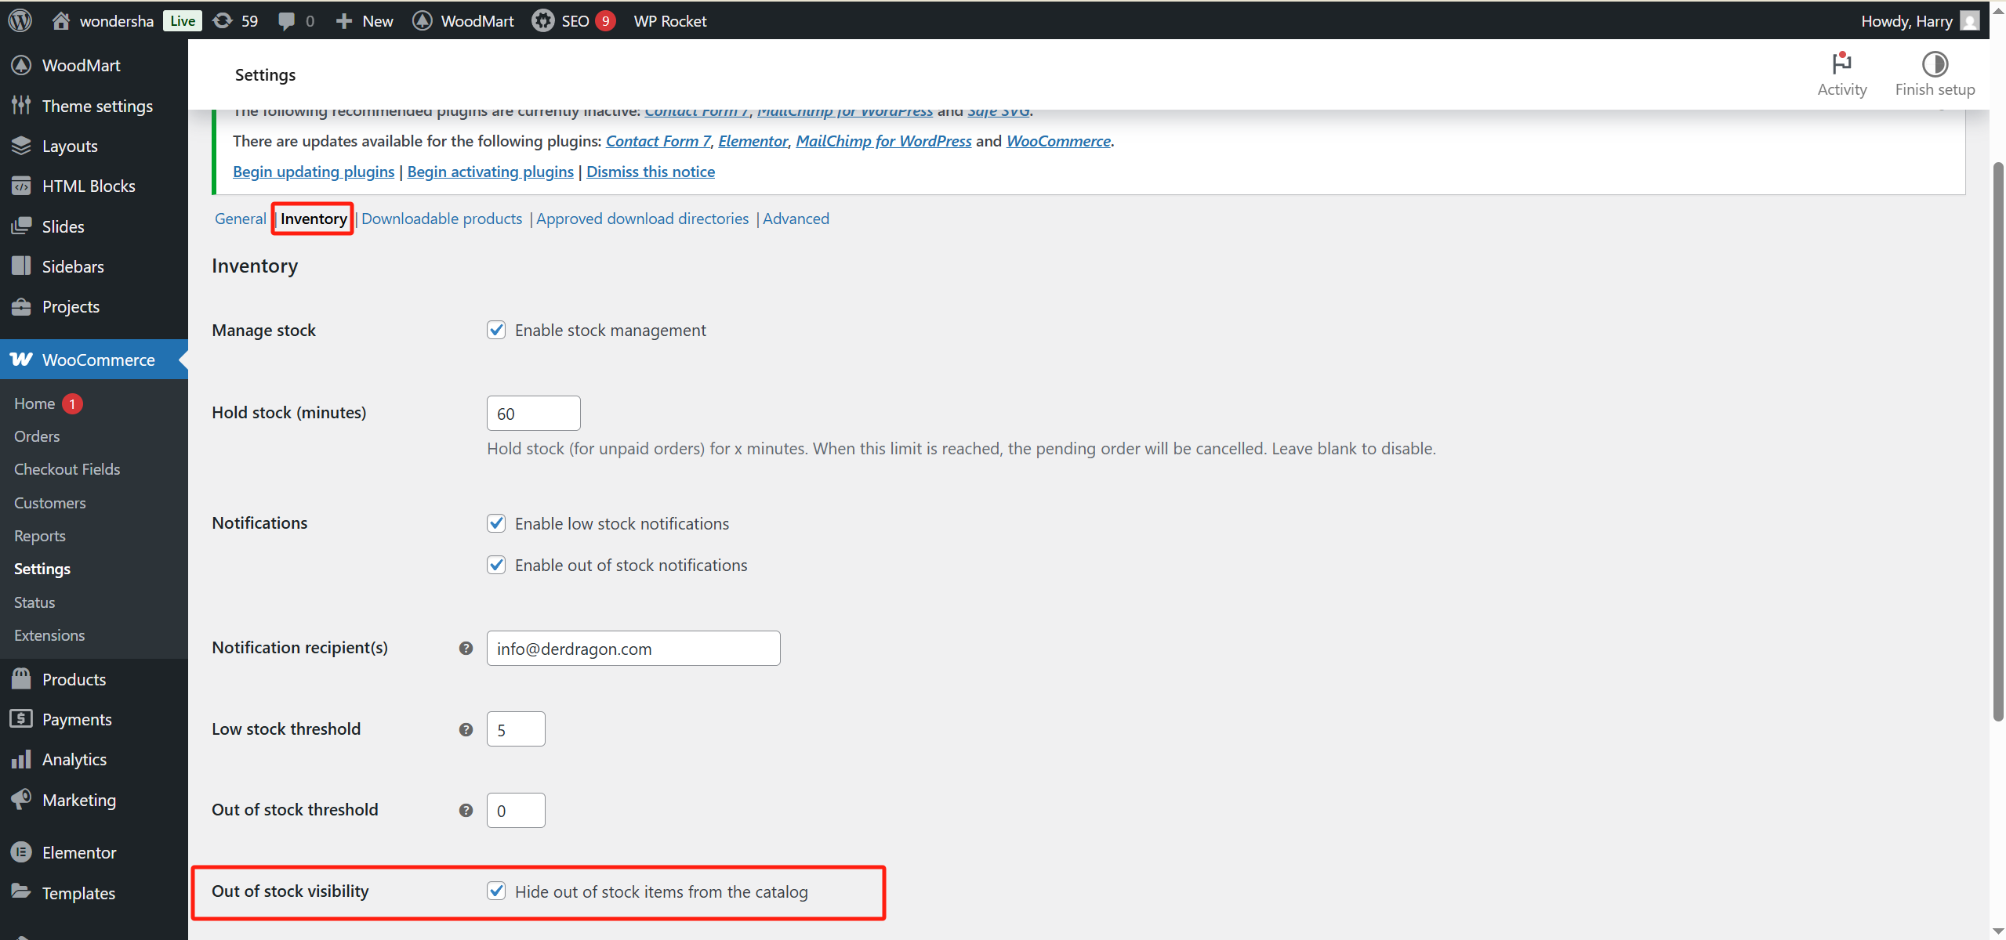Switch to the Downloadable products tab
This screenshot has height=940, width=2006.
(441, 219)
